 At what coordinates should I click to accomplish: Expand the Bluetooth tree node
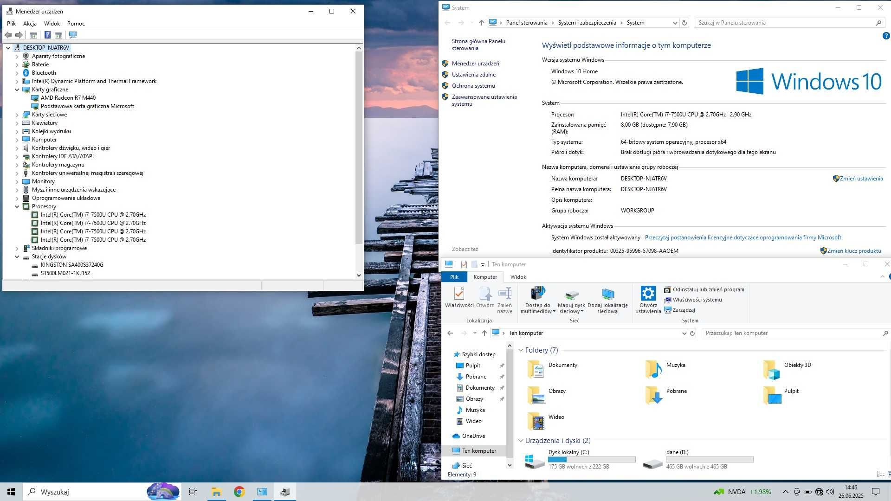click(x=17, y=73)
